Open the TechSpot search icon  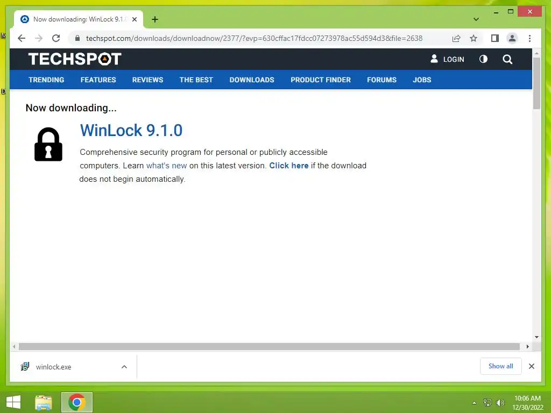(x=507, y=59)
